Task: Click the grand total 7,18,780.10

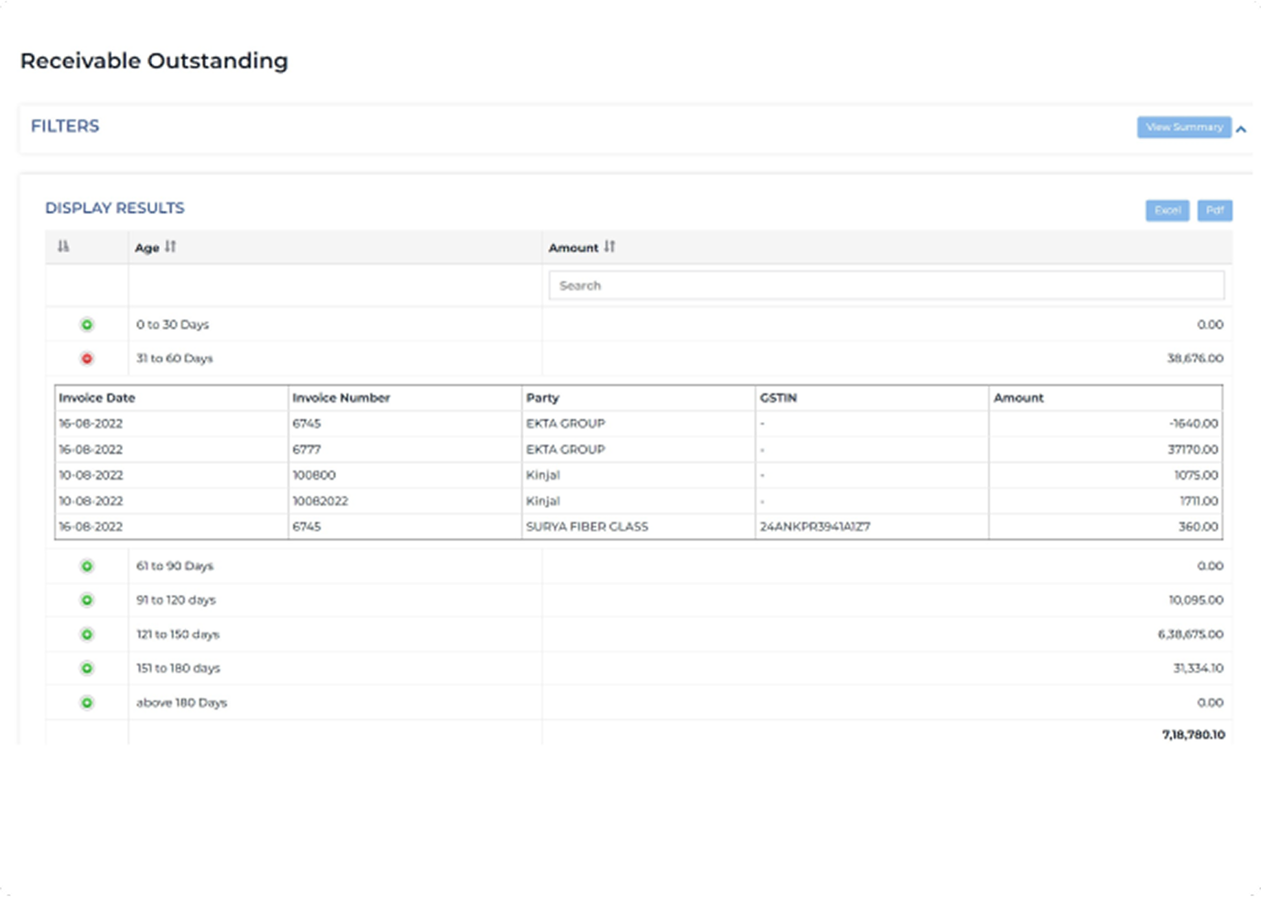Action: coord(1193,734)
